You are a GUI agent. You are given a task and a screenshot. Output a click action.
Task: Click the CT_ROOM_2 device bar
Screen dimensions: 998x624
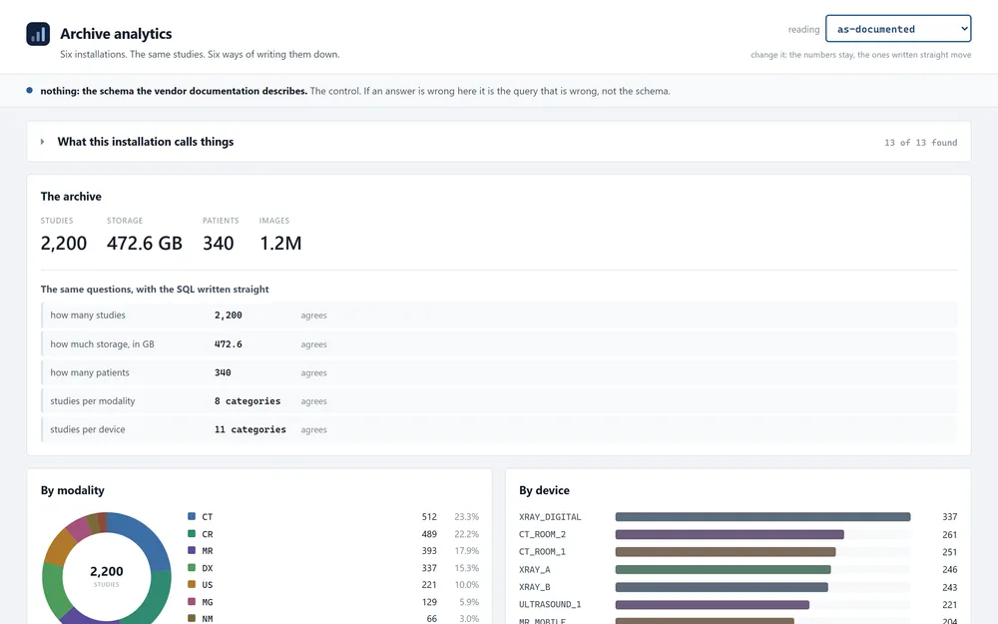coord(730,534)
